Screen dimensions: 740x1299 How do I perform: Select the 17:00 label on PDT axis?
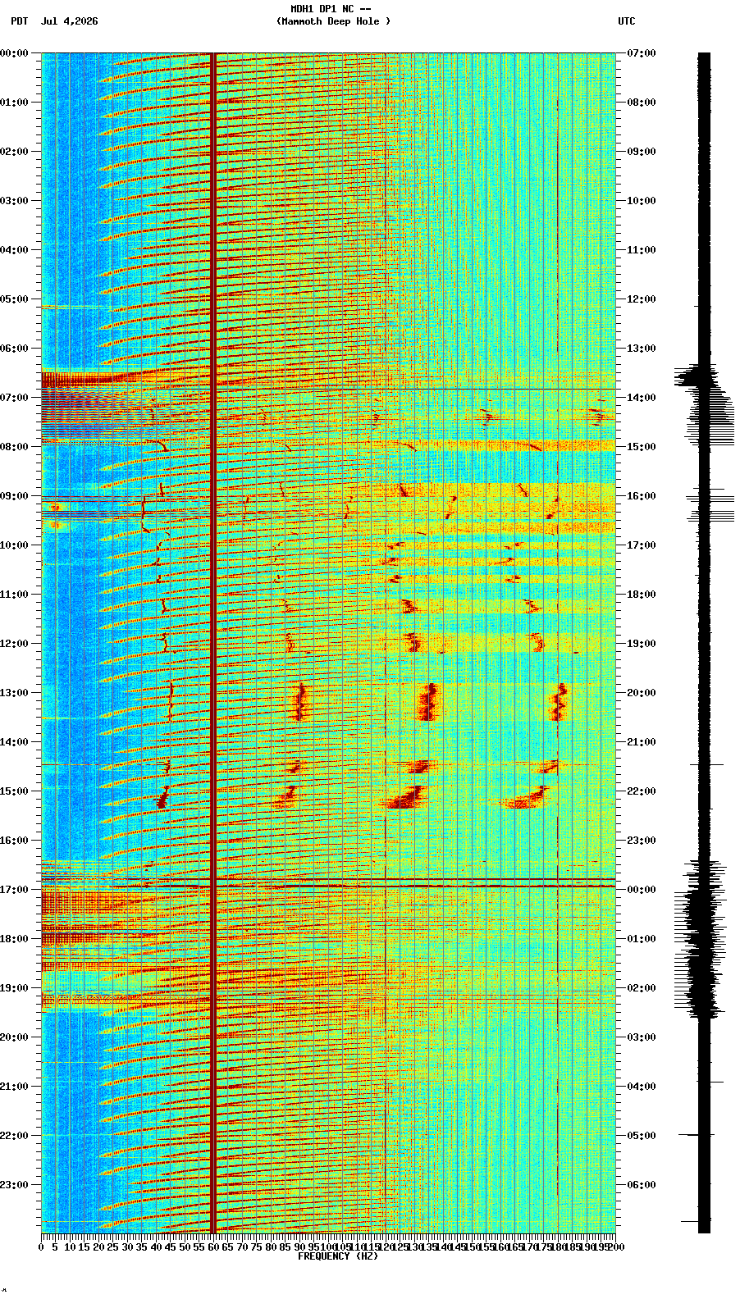[14, 890]
